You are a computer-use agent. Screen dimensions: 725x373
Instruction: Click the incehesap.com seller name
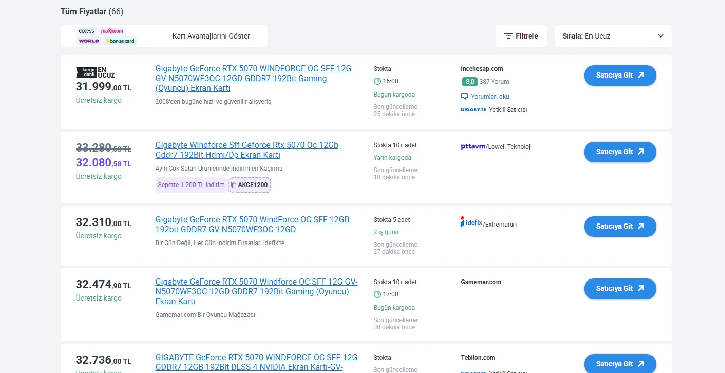click(482, 69)
